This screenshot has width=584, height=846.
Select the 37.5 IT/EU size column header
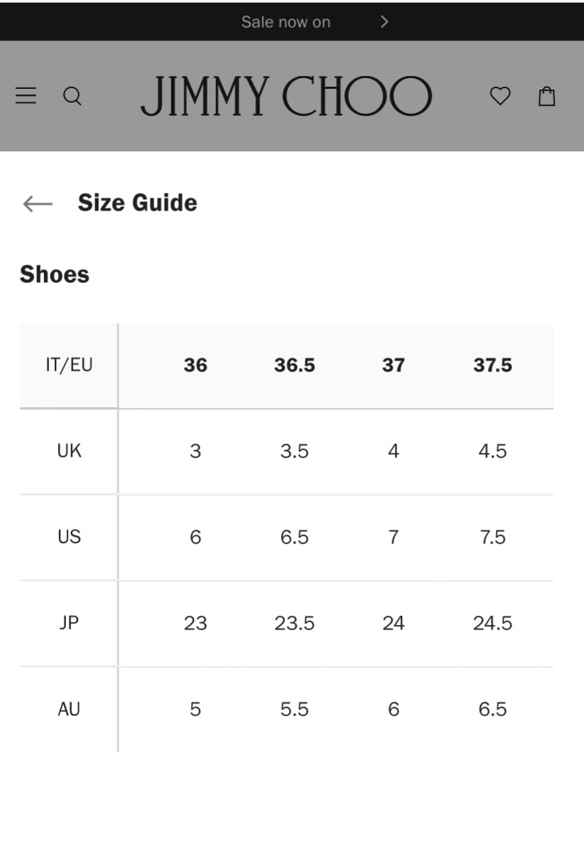493,365
